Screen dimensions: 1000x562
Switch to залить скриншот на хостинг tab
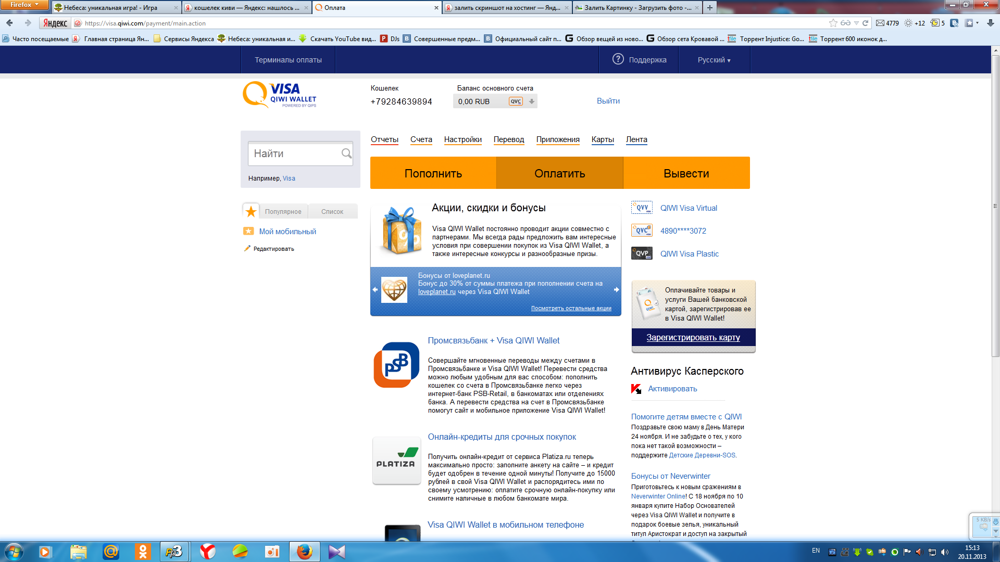click(507, 8)
